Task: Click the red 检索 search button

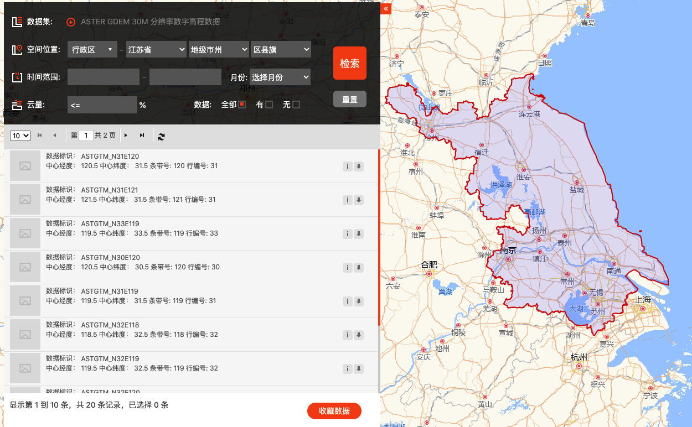Action: pos(349,64)
